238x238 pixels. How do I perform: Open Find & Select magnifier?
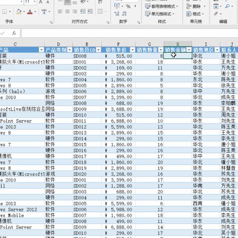point(227,6)
